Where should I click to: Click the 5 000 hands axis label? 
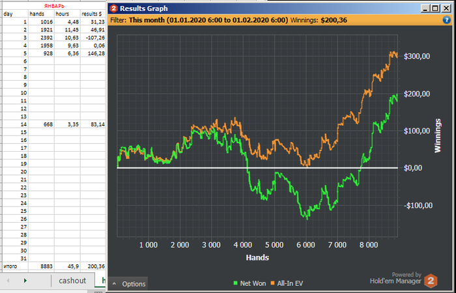point(274,245)
